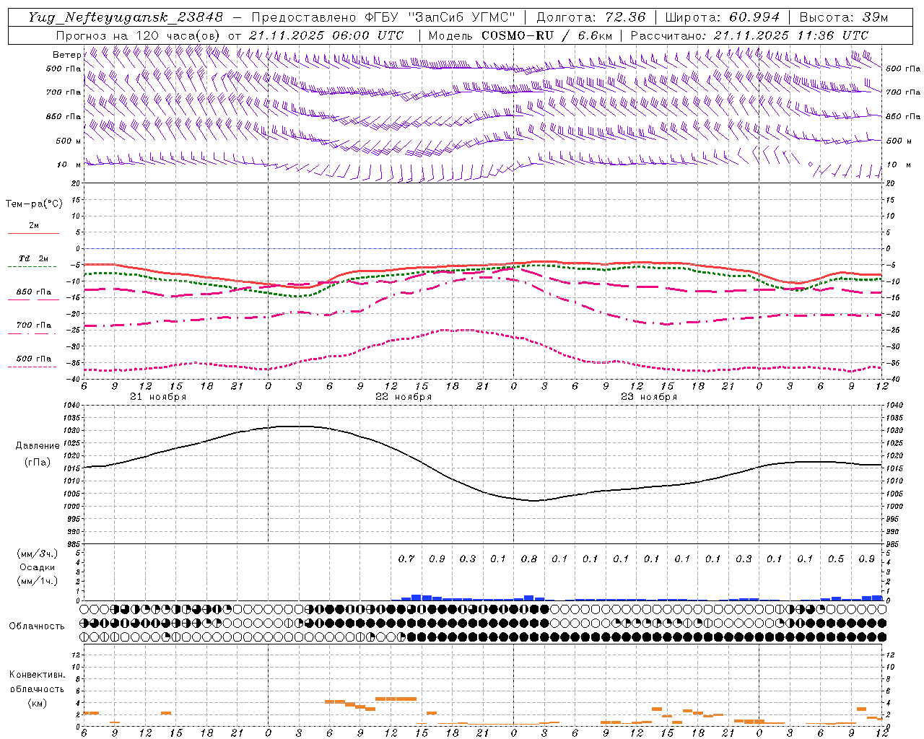The image size is (924, 739).
Task: Select '500 гПа' legend in temperature panel
Action: tap(34, 359)
